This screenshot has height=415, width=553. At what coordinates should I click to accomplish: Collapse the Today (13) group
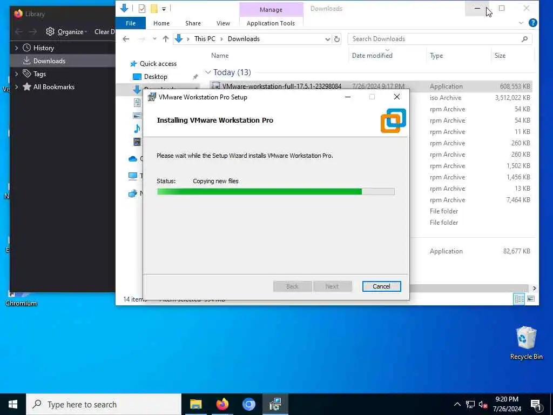[208, 72]
